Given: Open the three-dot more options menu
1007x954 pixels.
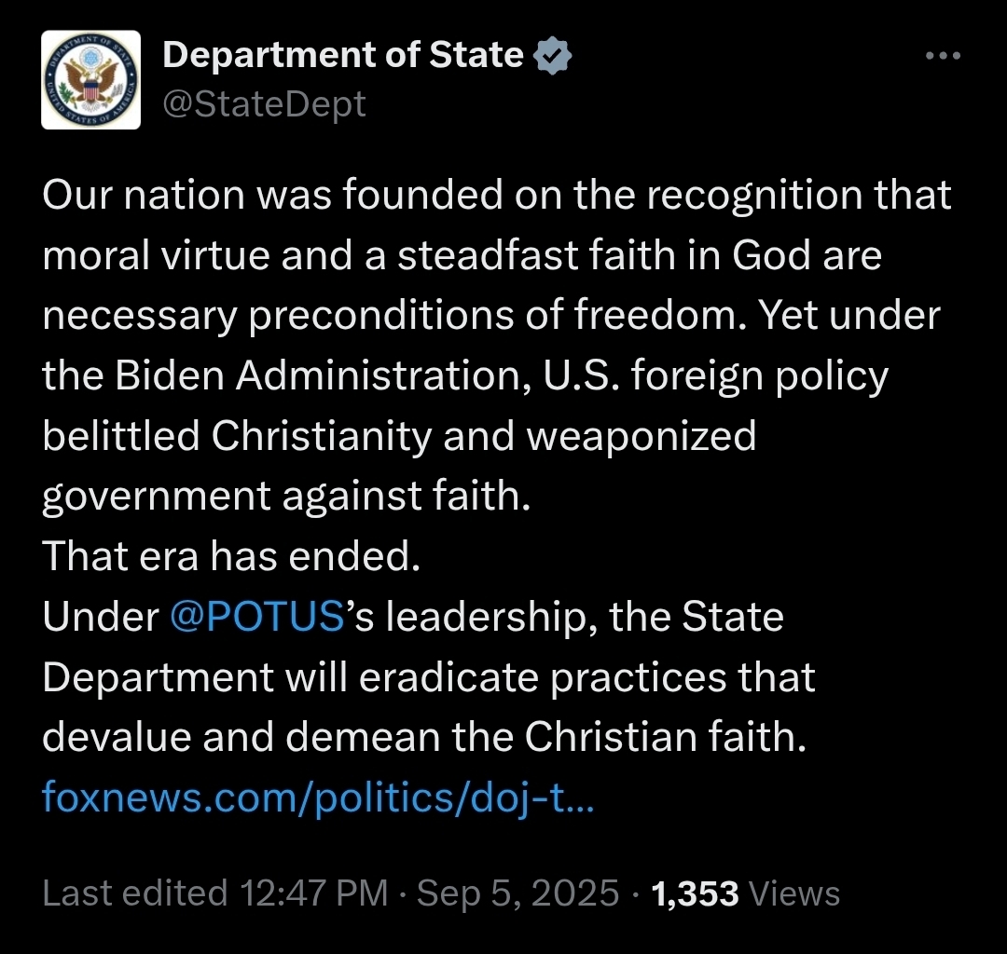Looking at the screenshot, I should coord(942,56).
